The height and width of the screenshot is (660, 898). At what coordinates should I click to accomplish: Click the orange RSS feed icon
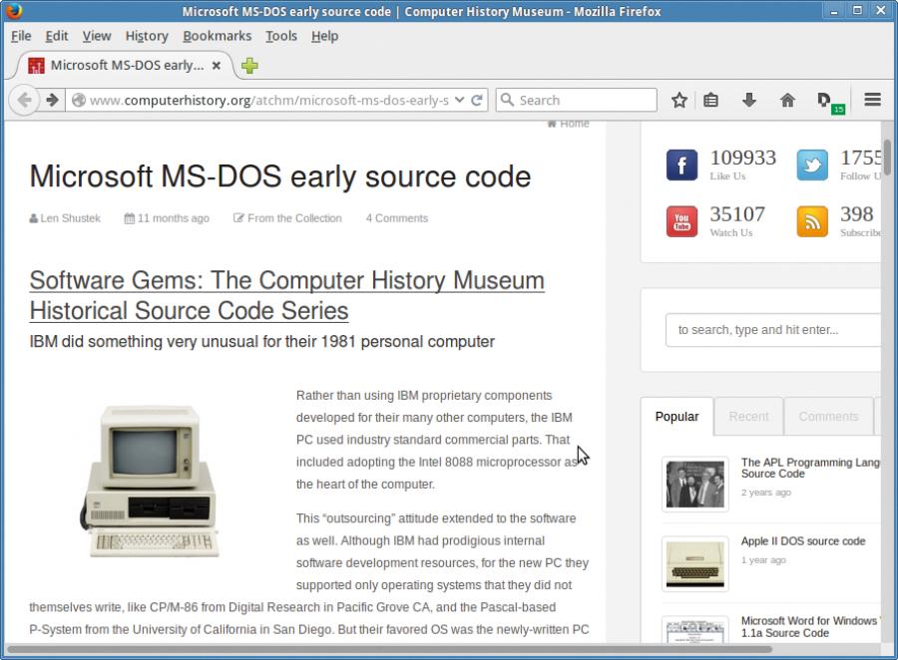tap(812, 221)
